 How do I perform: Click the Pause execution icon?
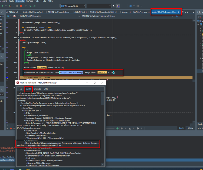click(17, 6)
